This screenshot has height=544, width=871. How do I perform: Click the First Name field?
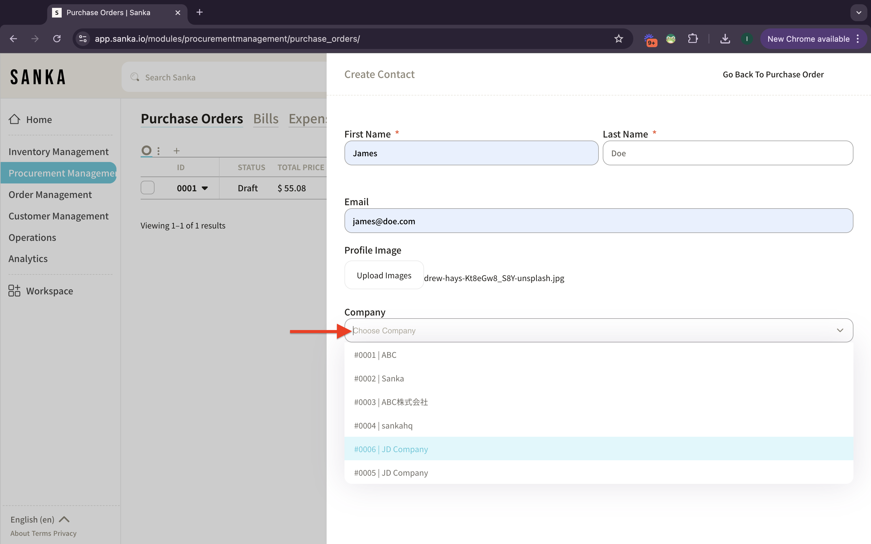(x=471, y=153)
